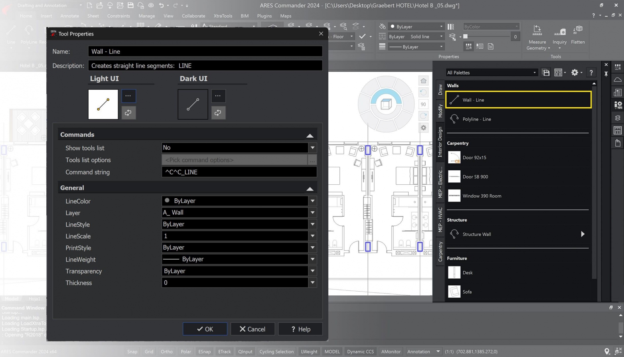Click the Light UI icon browse button
This screenshot has width=624, height=357.
point(128,96)
